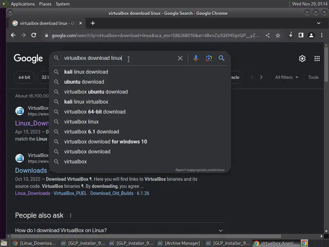329x247 pixels.
Task: Click the browser forward arrow
Action: [23, 35]
